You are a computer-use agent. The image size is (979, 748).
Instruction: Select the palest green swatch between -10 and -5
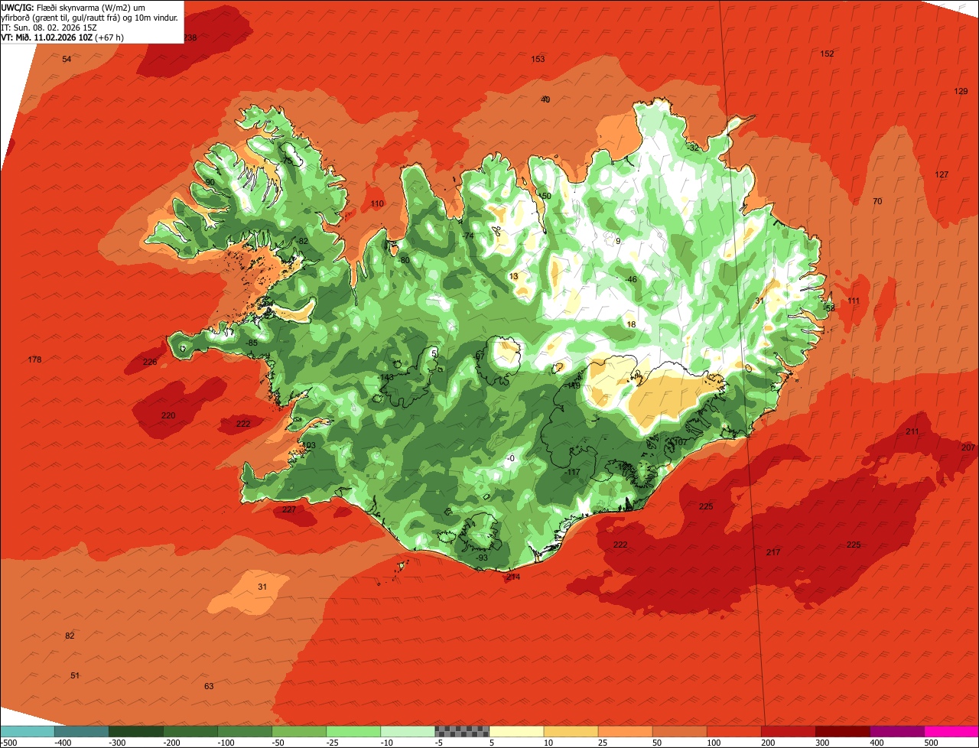pyautogui.click(x=408, y=731)
